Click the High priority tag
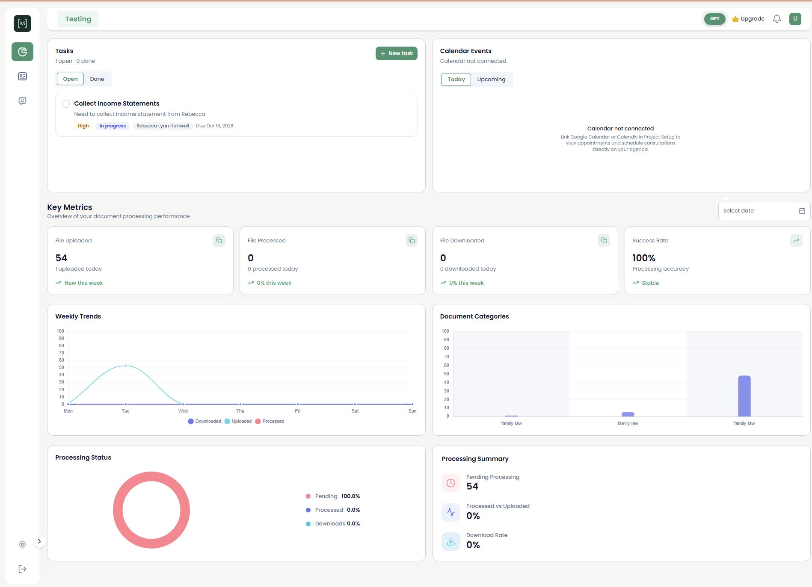The width and height of the screenshot is (812, 587). (83, 126)
